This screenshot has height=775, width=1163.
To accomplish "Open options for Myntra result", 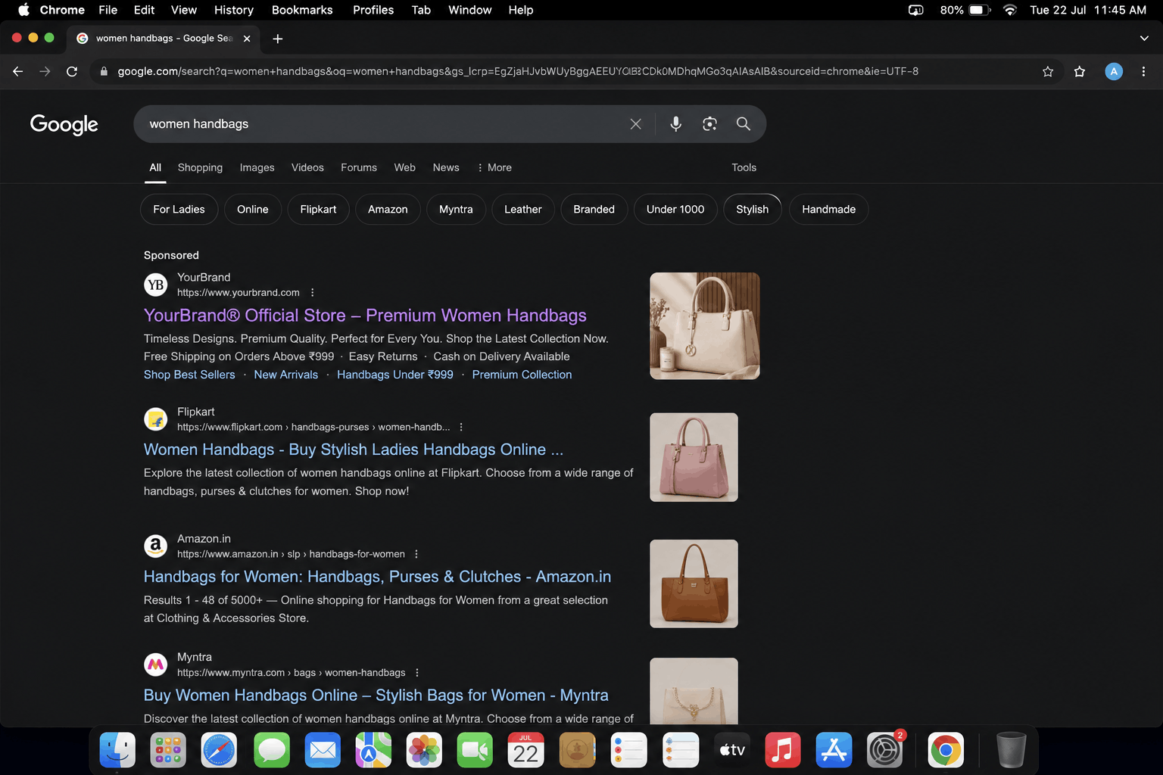I will tap(417, 673).
